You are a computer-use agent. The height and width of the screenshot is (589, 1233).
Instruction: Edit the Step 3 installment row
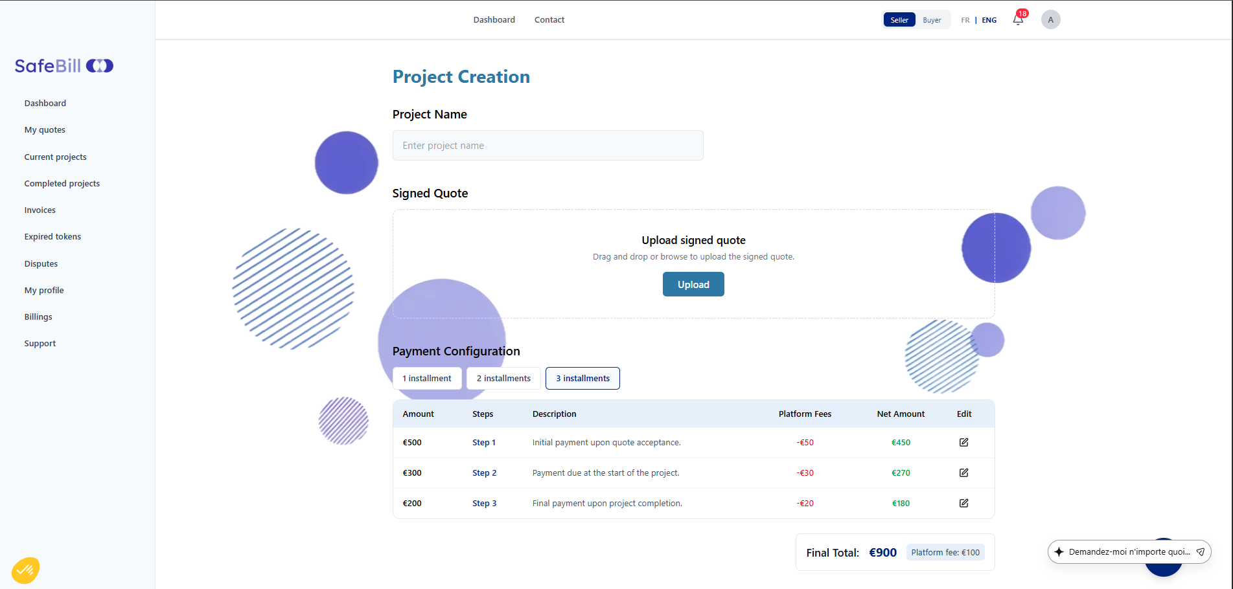click(x=963, y=503)
